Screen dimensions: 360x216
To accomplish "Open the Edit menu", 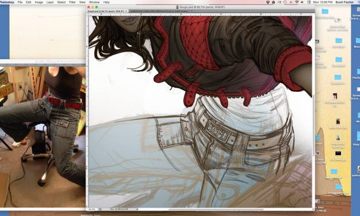I will pos(29,2).
